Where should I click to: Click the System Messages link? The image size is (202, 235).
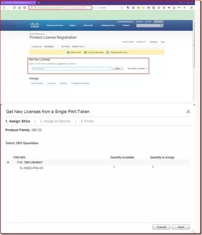pyautogui.click(x=96, y=52)
